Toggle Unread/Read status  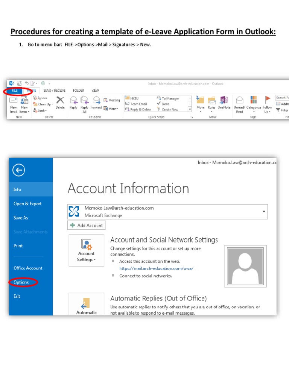pos(239,105)
